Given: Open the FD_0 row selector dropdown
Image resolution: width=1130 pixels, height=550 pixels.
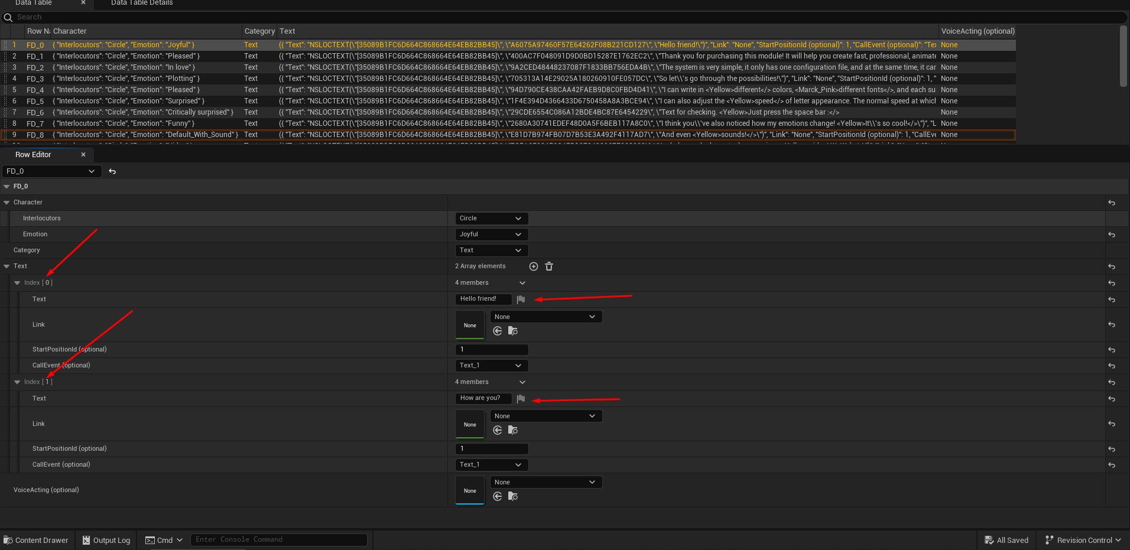Looking at the screenshot, I should [51, 171].
